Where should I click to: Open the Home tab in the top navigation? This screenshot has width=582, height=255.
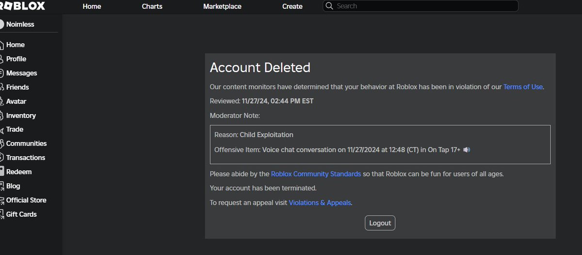(92, 6)
